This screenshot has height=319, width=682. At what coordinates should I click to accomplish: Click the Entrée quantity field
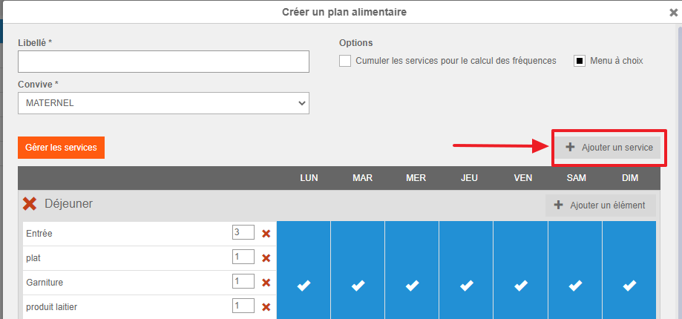243,233
